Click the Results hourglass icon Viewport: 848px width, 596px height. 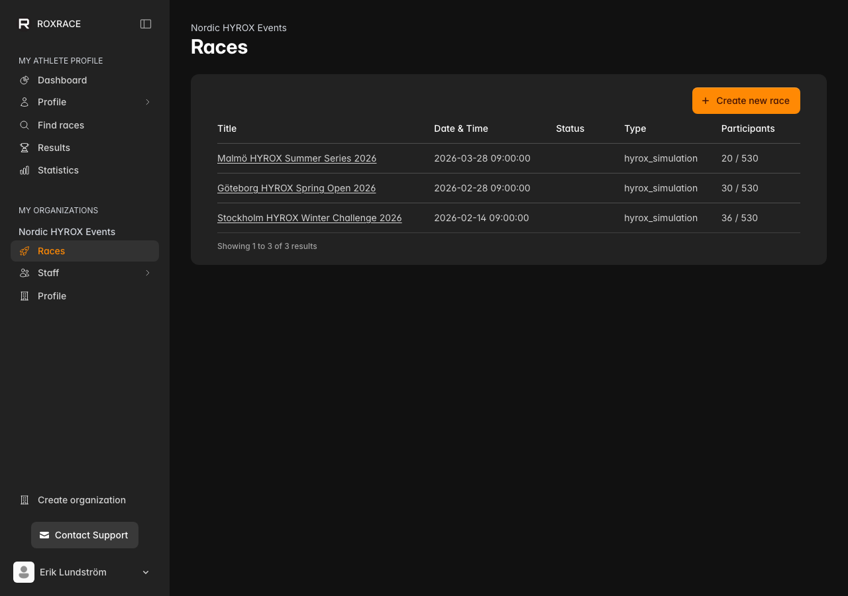pyautogui.click(x=25, y=148)
